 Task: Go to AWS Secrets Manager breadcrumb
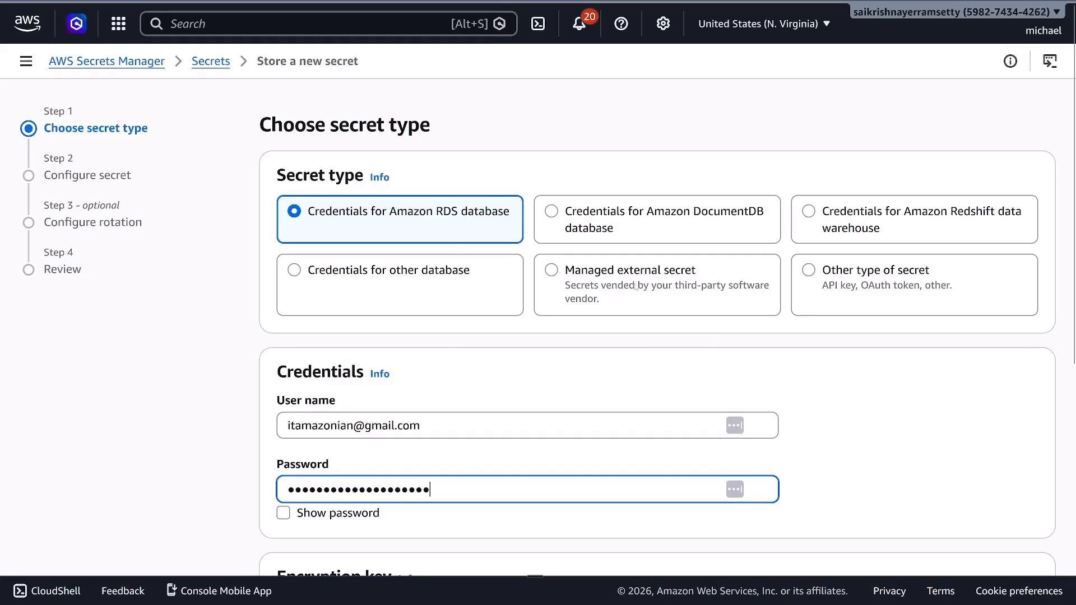[x=106, y=61]
